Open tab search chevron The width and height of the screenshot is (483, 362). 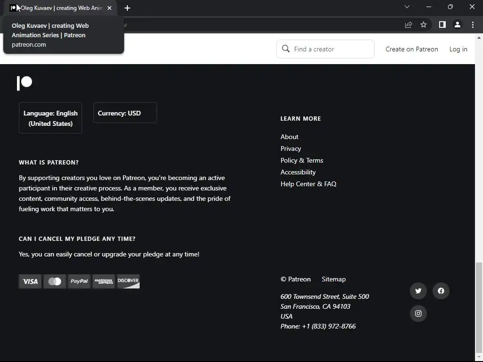[407, 7]
